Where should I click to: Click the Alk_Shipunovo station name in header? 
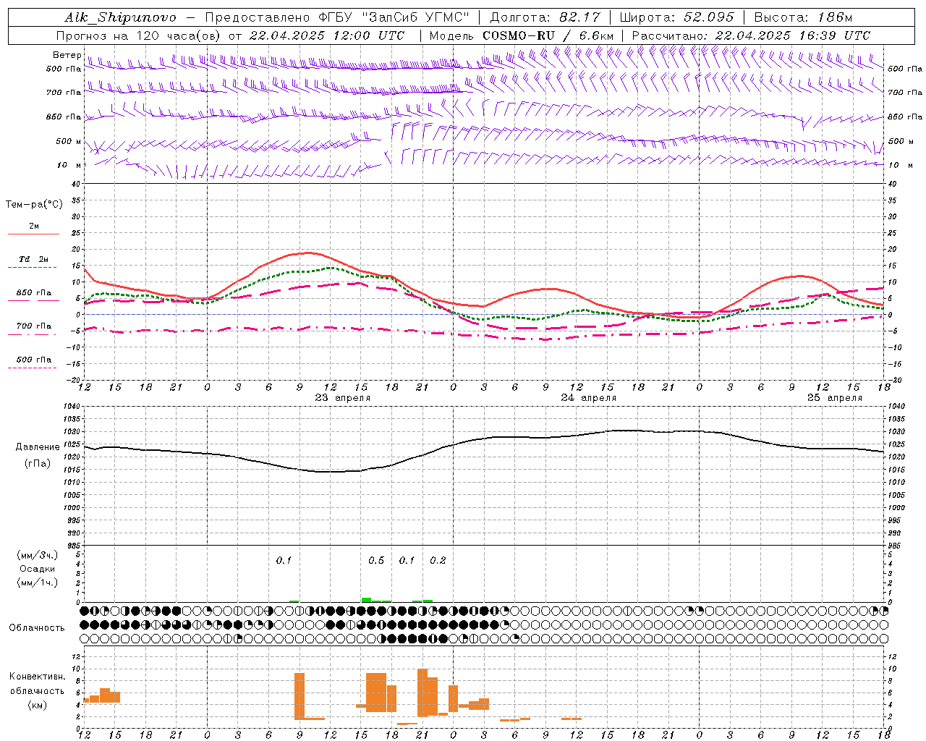120,17
